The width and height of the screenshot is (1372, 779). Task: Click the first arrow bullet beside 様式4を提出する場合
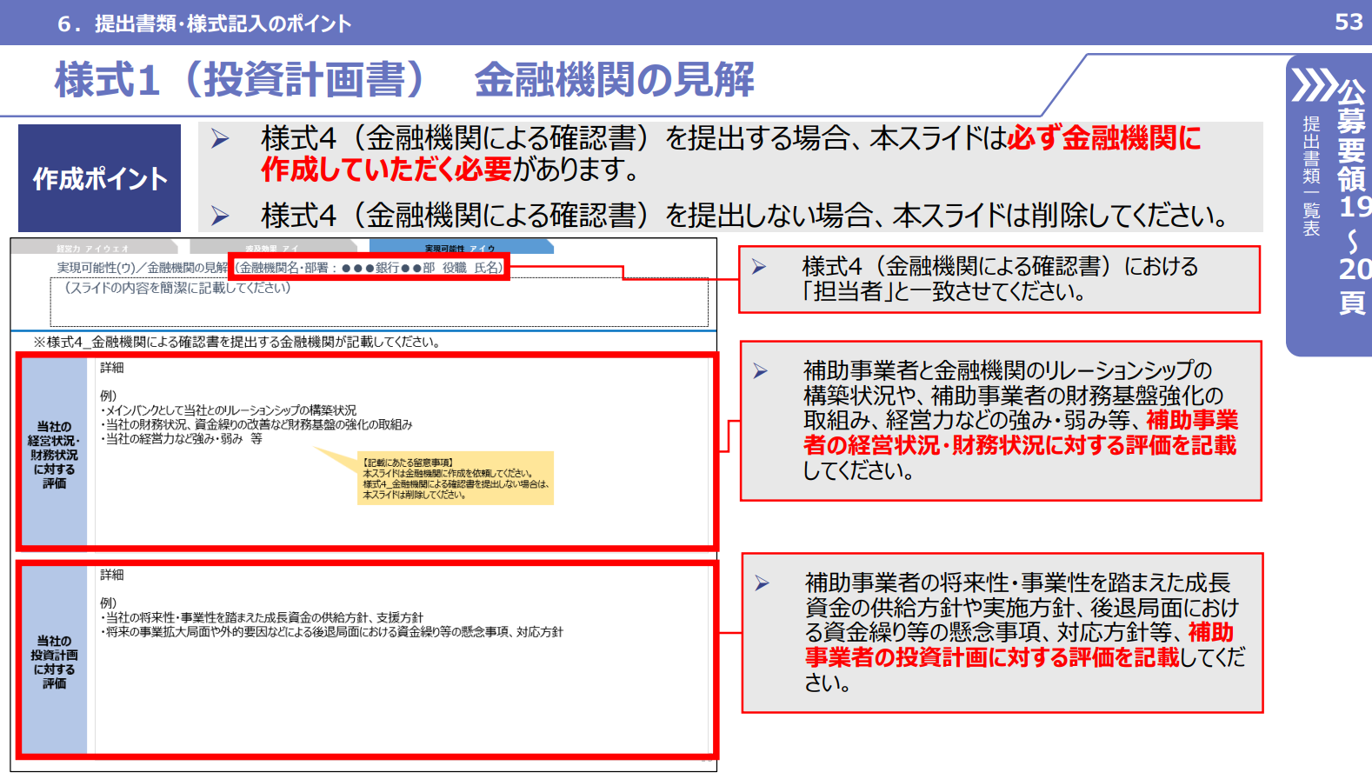coord(220,139)
